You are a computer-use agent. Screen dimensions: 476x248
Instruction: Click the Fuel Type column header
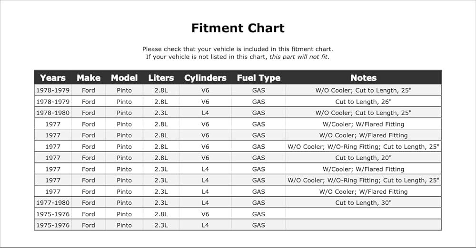(x=258, y=78)
